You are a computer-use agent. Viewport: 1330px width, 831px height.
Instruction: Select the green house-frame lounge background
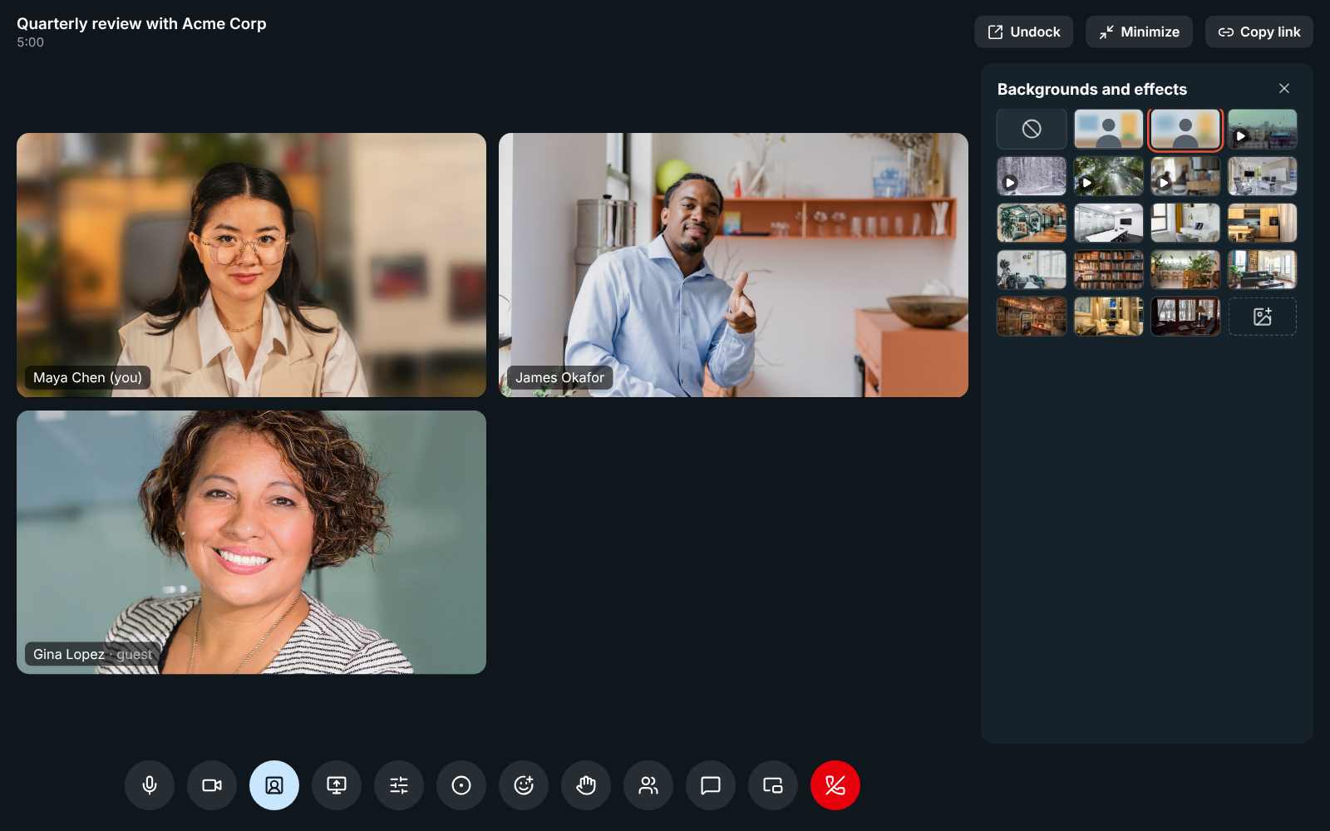click(1032, 223)
